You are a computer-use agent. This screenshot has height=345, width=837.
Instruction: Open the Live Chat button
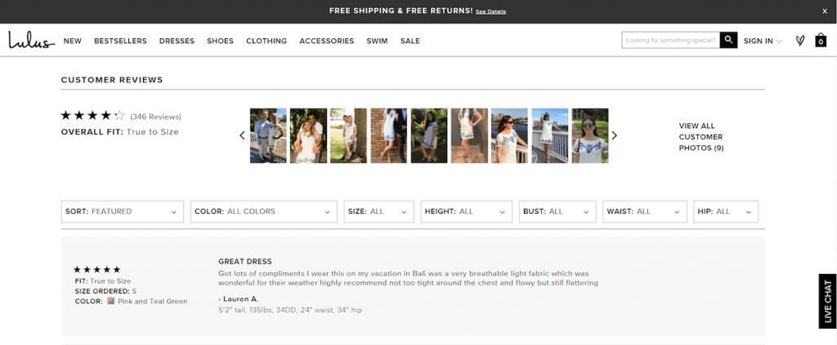(x=827, y=301)
